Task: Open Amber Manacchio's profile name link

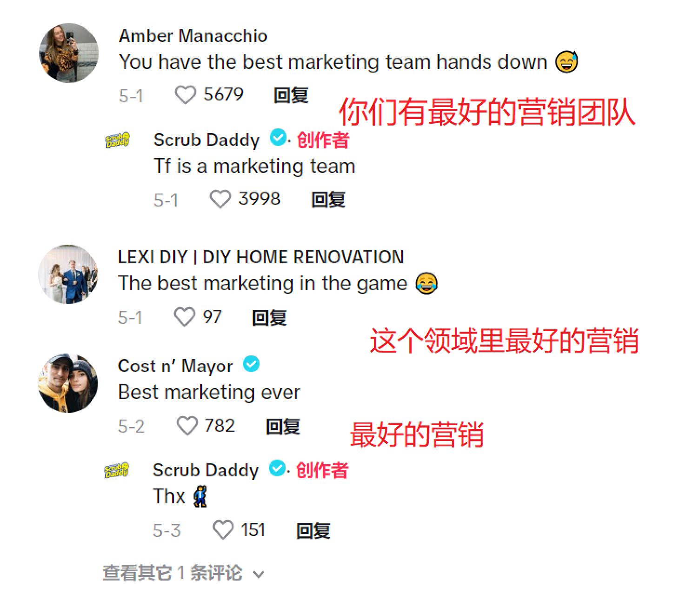Action: [193, 36]
